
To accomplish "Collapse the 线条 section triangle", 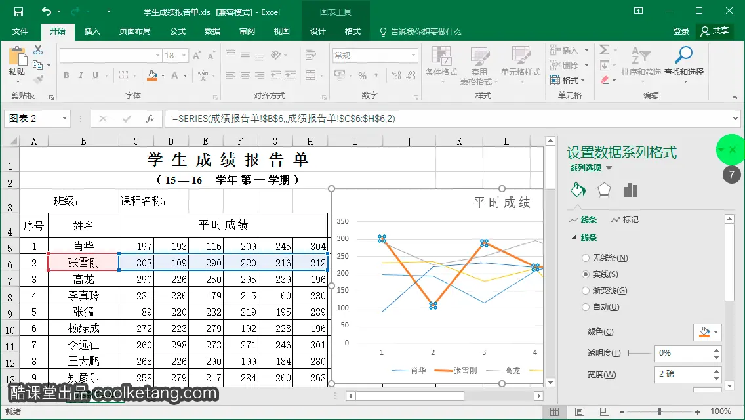I will pos(574,237).
